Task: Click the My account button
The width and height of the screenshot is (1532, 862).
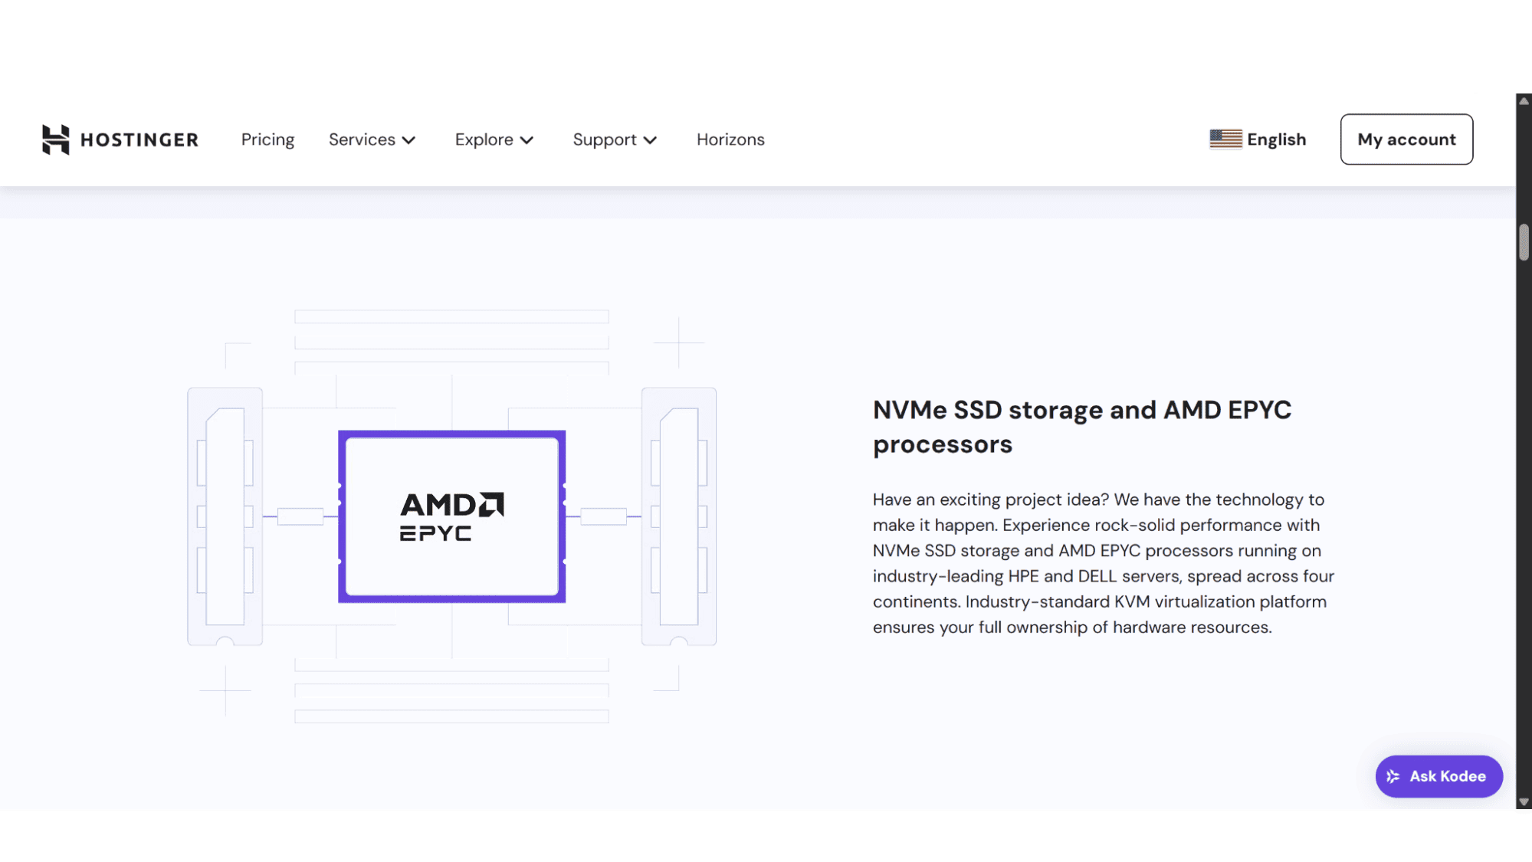Action: pyautogui.click(x=1406, y=139)
